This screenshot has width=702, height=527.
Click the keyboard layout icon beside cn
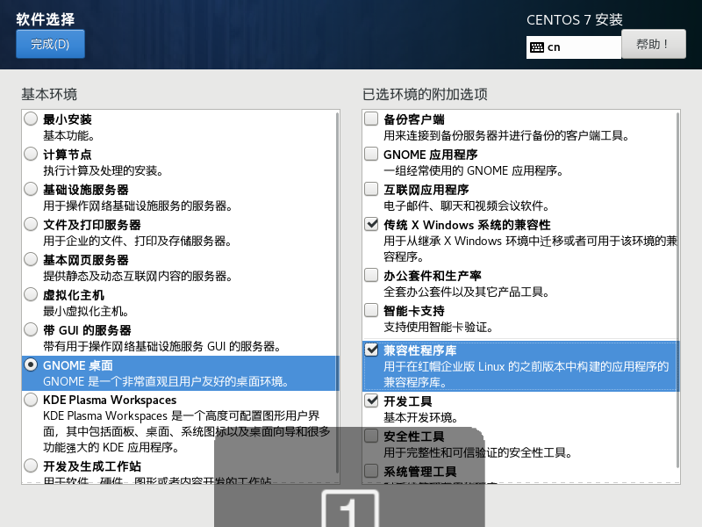coord(537,47)
